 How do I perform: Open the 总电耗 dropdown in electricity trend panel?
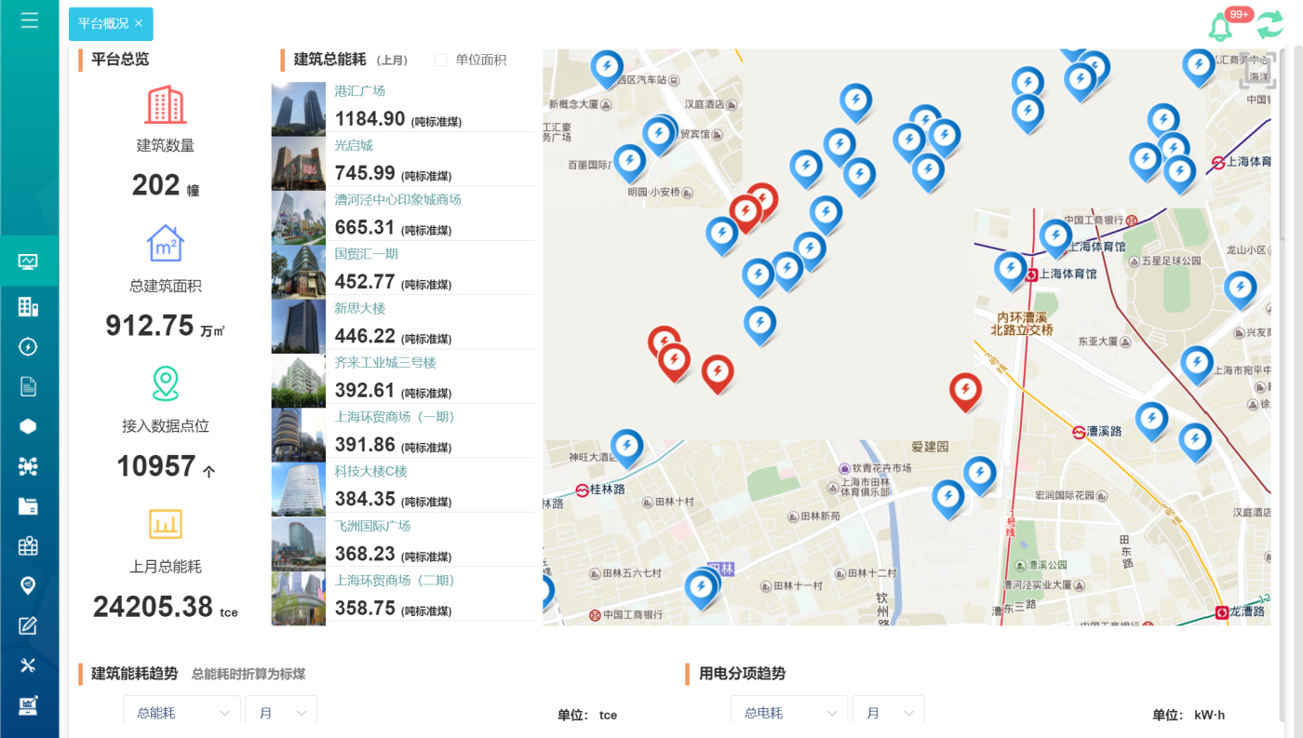(x=788, y=712)
